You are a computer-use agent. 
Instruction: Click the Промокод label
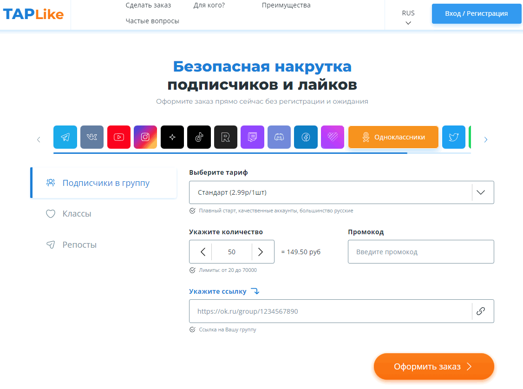[366, 232]
